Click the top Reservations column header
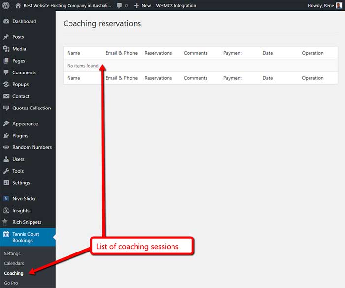The width and height of the screenshot is (345, 288). pos(158,53)
